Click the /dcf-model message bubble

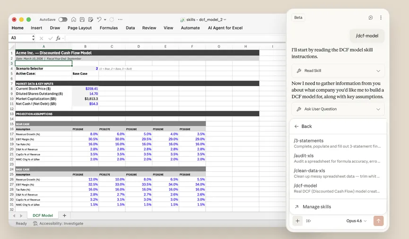coord(367,36)
